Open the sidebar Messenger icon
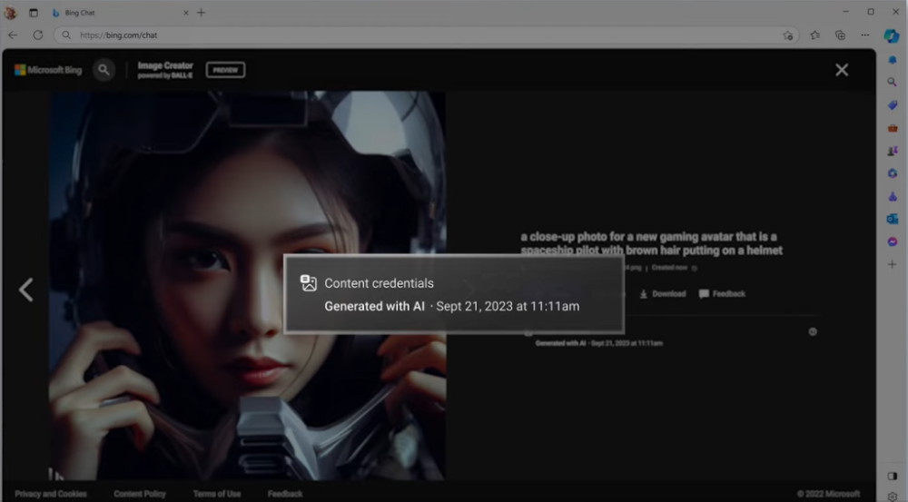This screenshot has width=908, height=502. 893,241
